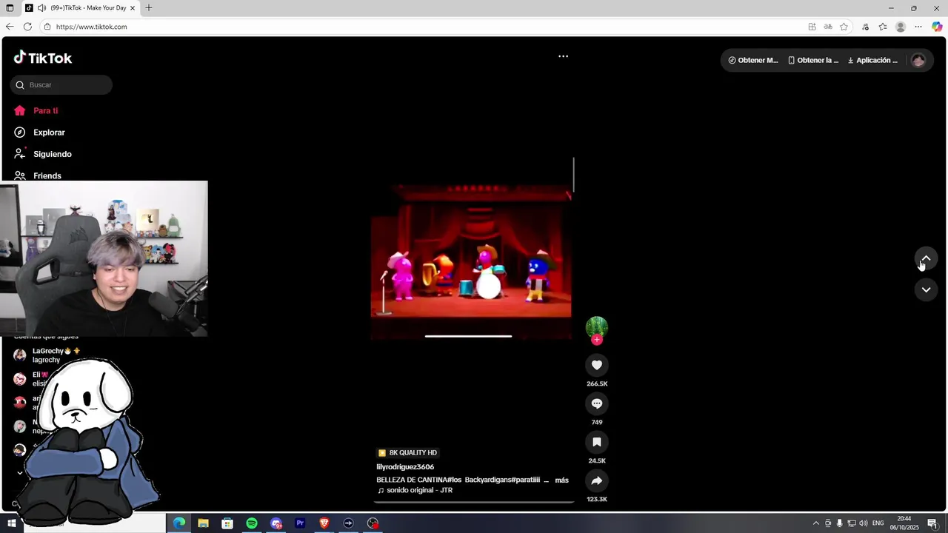948x533 pixels.
Task: Save the video with the bookmark icon
Action: click(x=596, y=442)
